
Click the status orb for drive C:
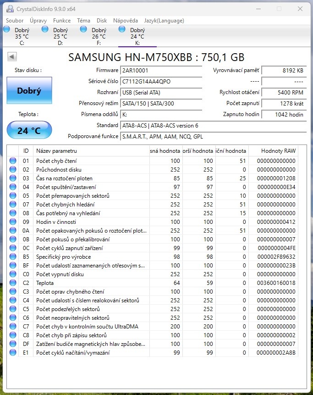pyautogui.click(x=7, y=29)
